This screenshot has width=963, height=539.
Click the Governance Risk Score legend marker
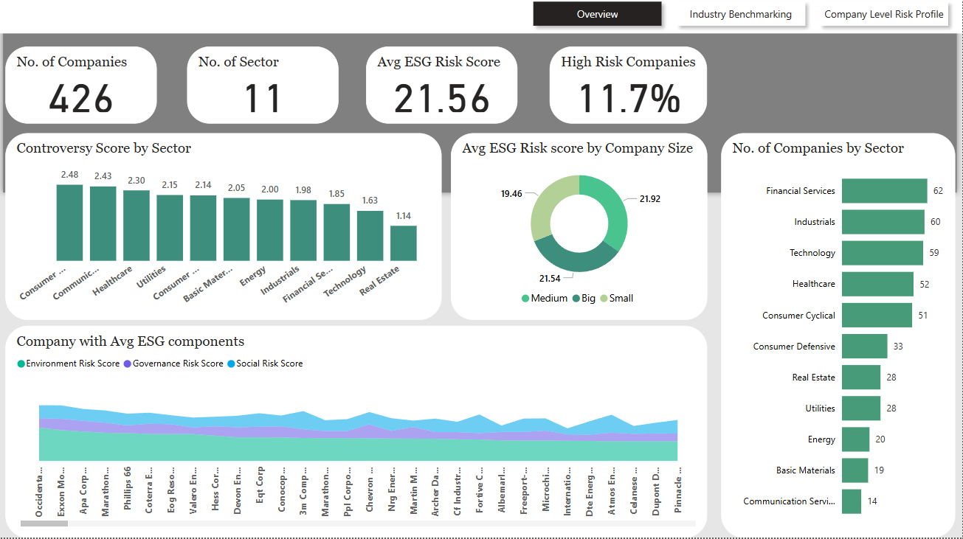128,364
